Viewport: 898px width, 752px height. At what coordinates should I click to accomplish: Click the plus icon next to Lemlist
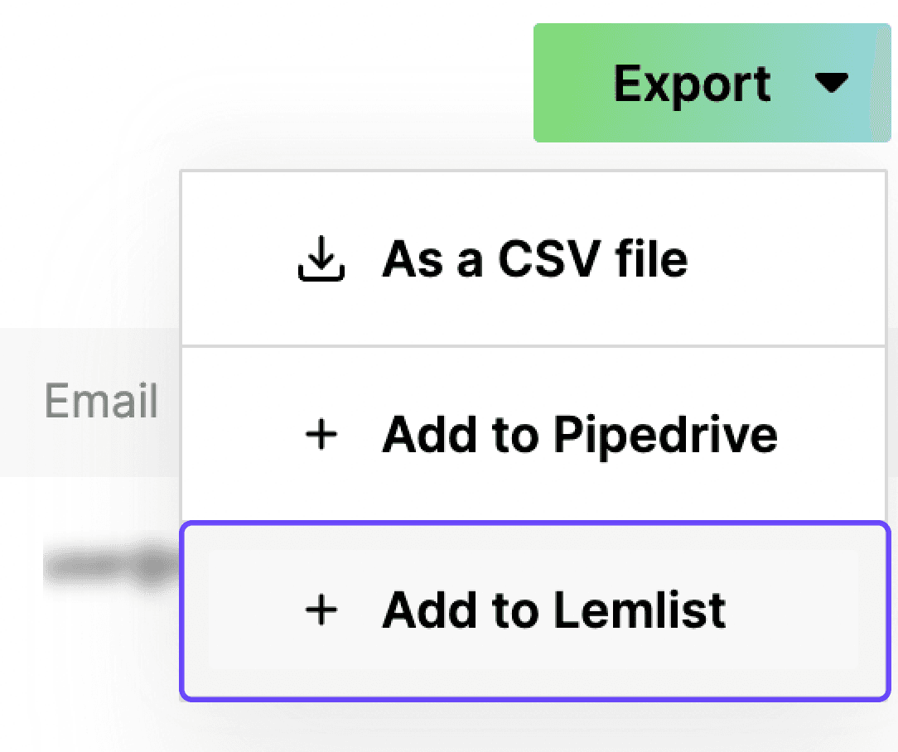(x=321, y=610)
